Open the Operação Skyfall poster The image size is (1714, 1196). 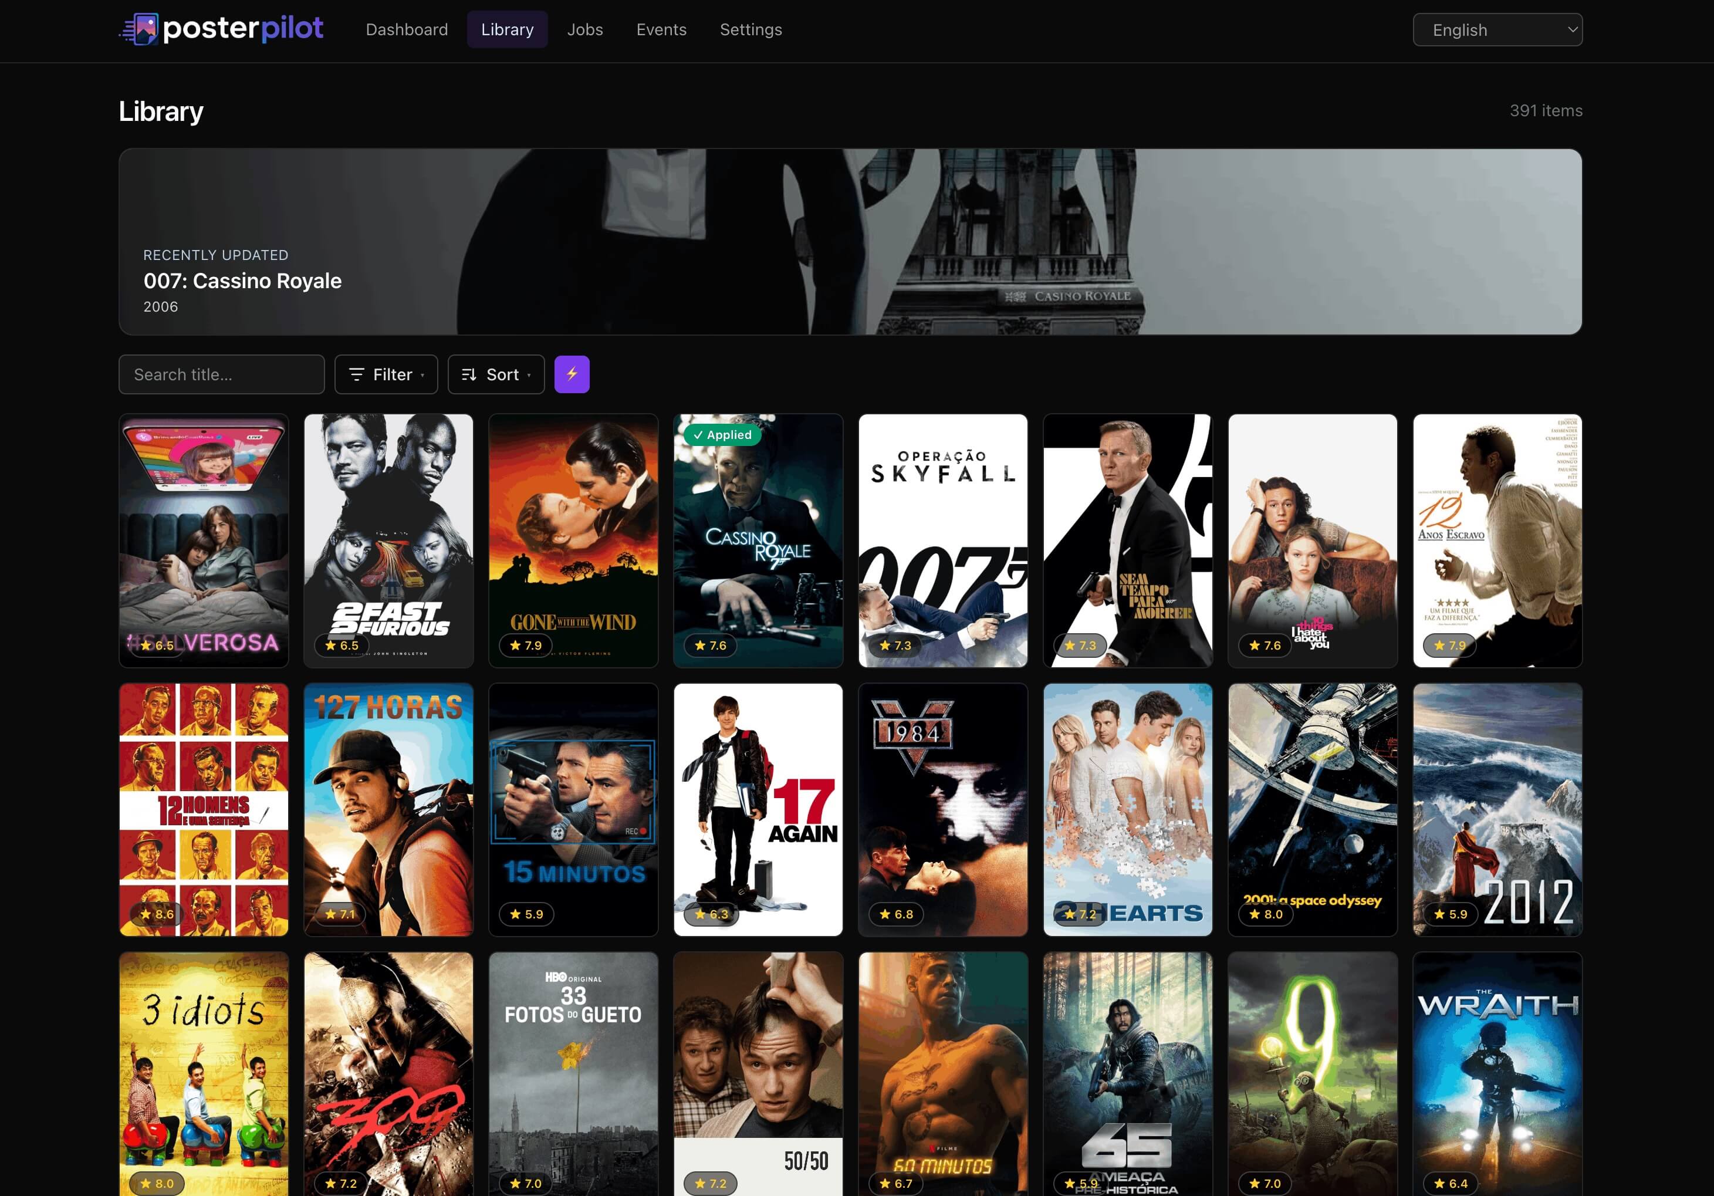[x=943, y=540]
